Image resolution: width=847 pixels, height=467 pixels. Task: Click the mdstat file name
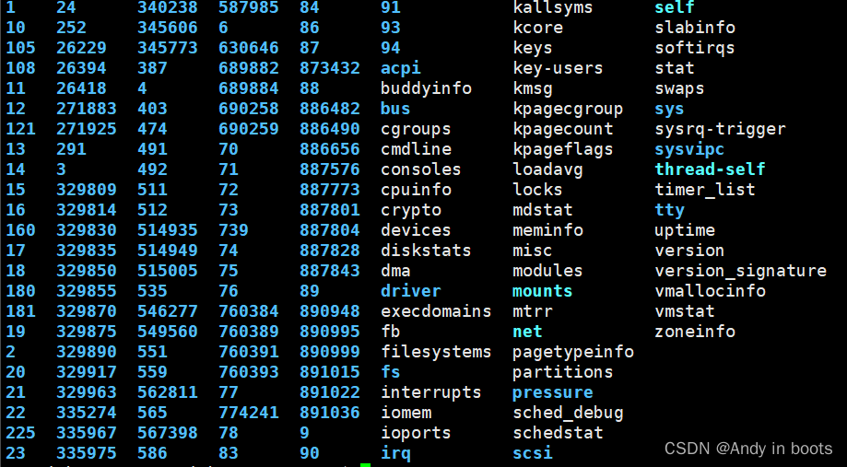542,210
